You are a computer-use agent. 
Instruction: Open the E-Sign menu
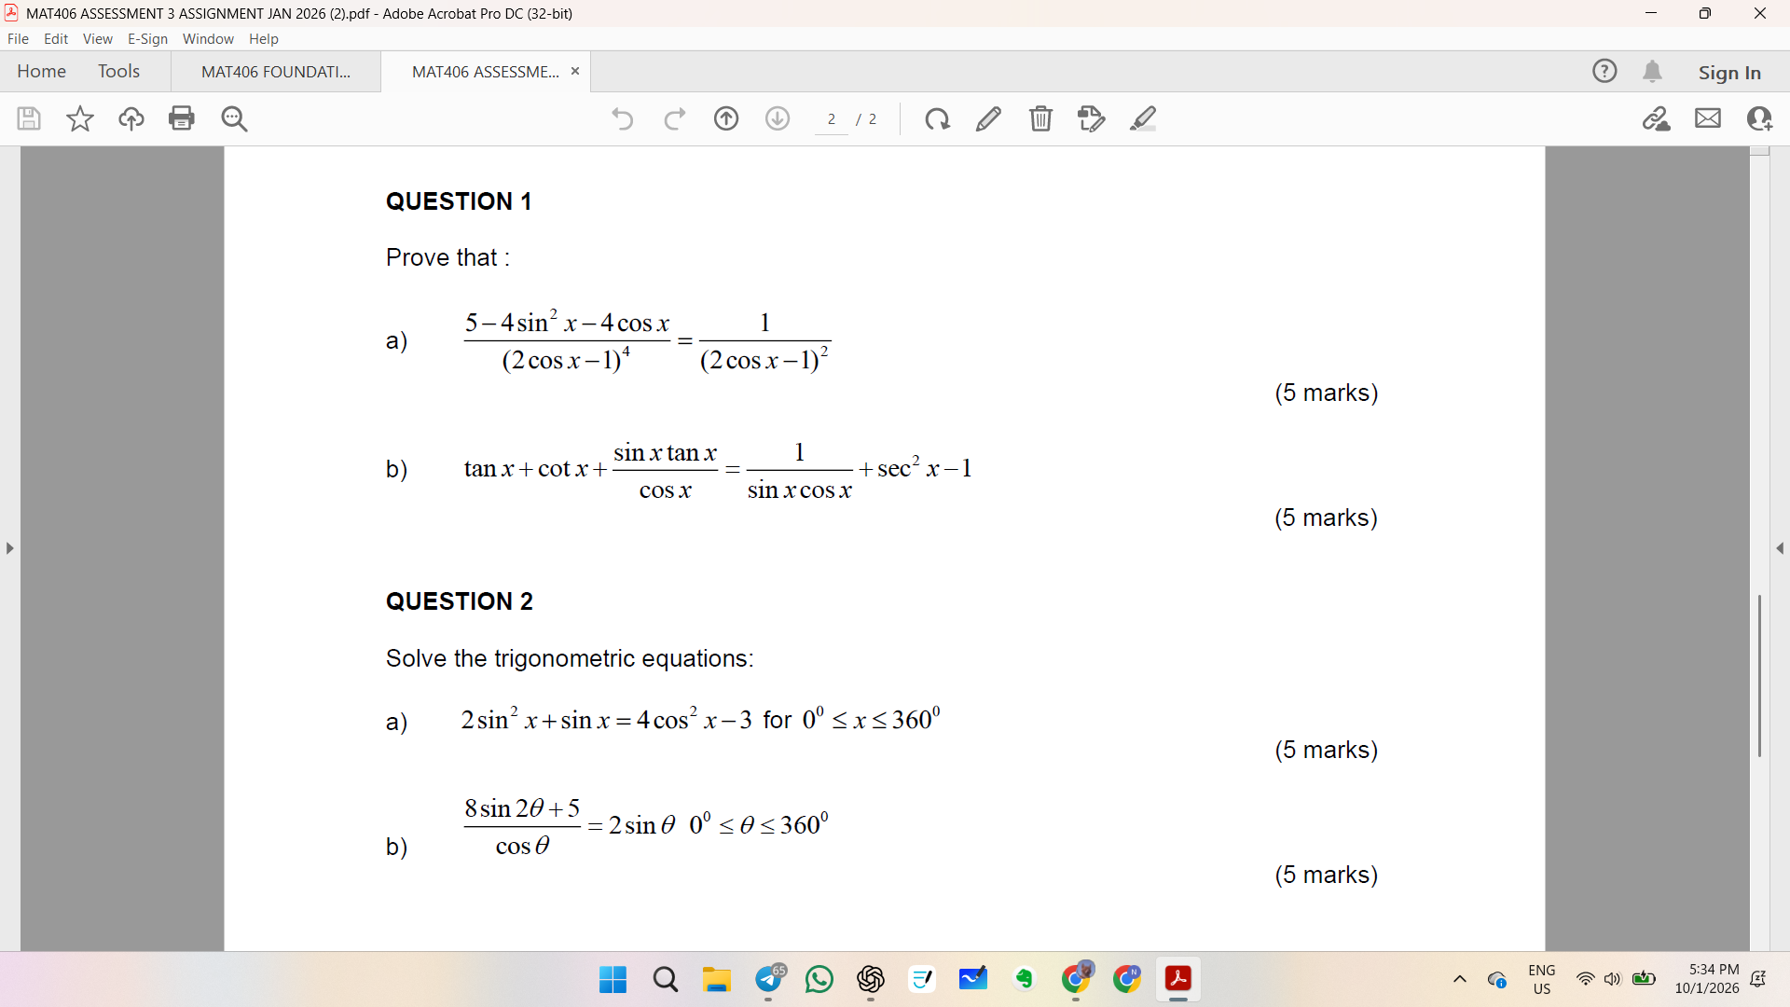pos(147,38)
